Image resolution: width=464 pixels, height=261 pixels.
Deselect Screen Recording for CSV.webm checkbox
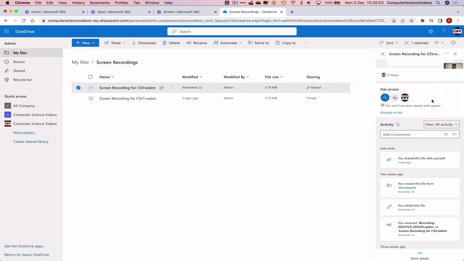(x=78, y=87)
